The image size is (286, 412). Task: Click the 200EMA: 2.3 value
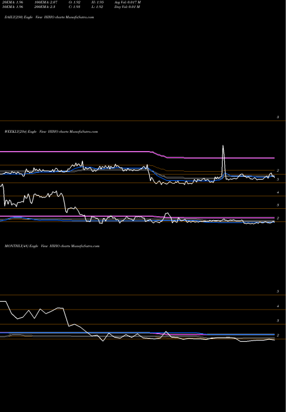44,7
